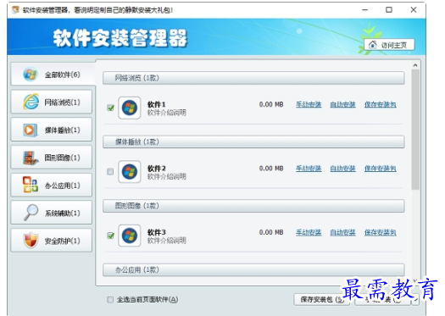Click the media player icon for 媒体播放
445x316 pixels.
click(30, 130)
